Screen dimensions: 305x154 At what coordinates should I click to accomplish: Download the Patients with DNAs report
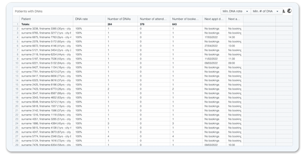point(284,11)
